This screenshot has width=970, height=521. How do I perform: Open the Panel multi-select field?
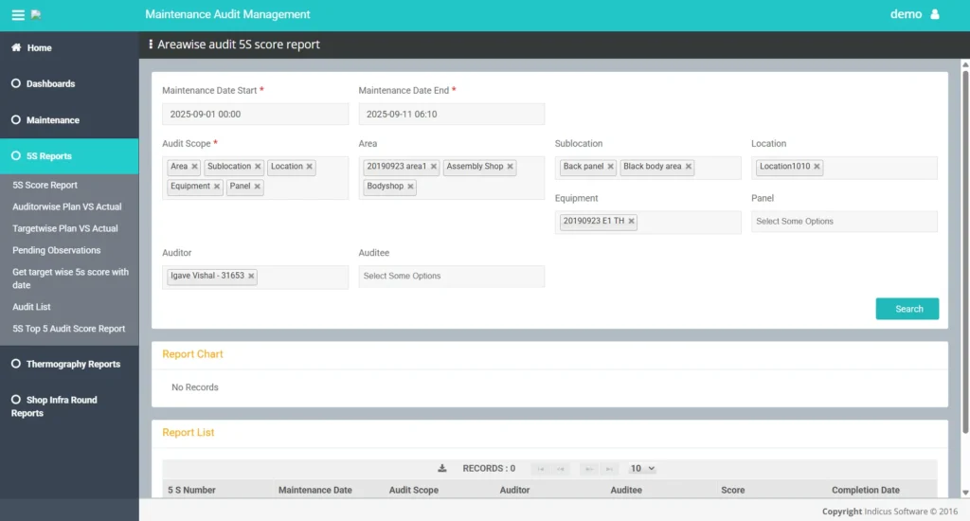tap(844, 222)
